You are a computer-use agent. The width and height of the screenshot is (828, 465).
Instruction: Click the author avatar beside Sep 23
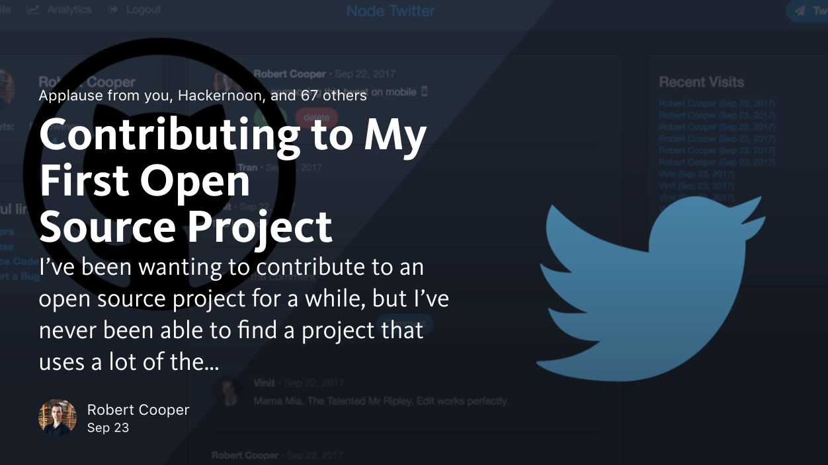(x=58, y=417)
